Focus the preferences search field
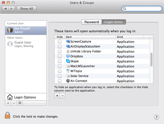 point(142,8)
